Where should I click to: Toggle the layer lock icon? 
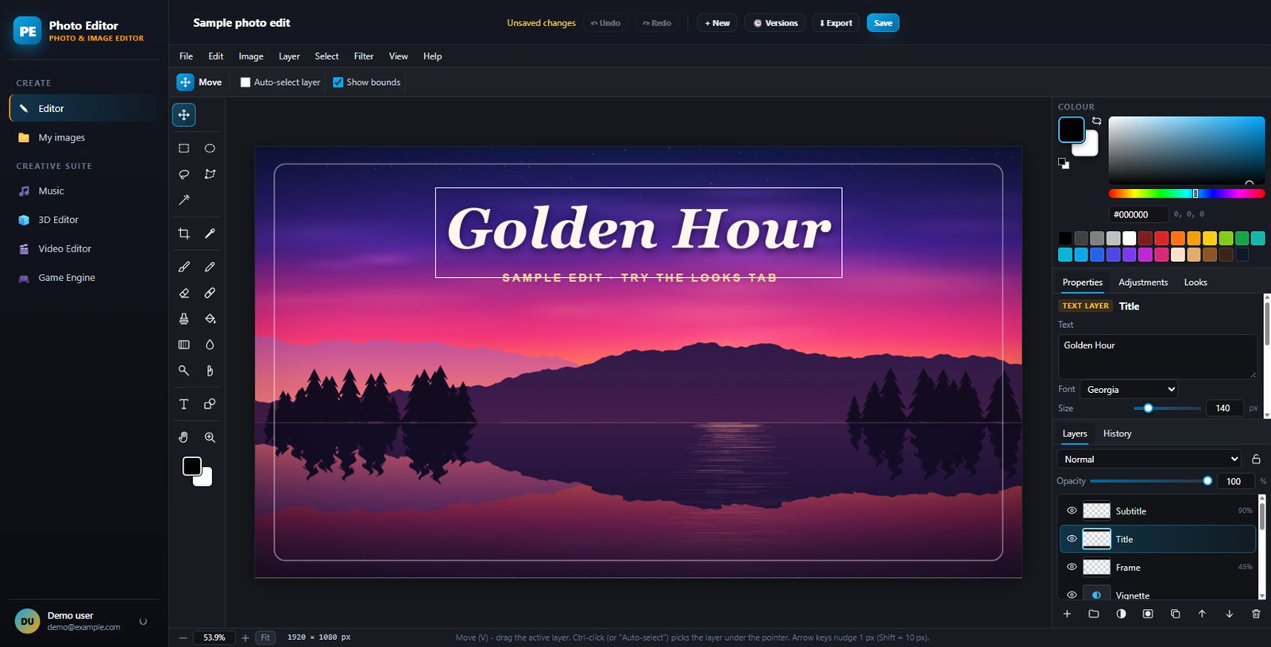click(x=1256, y=459)
